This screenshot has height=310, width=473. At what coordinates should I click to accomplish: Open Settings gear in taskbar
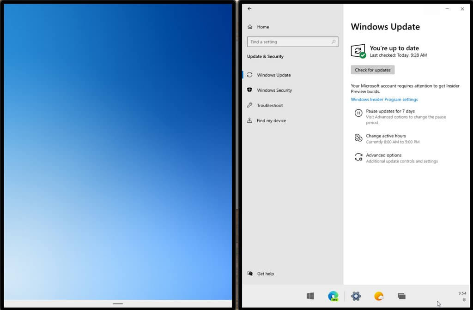(356, 296)
